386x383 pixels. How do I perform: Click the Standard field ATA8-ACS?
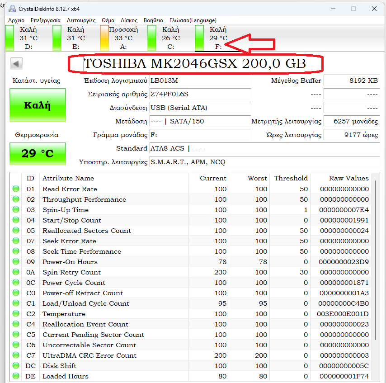264,148
